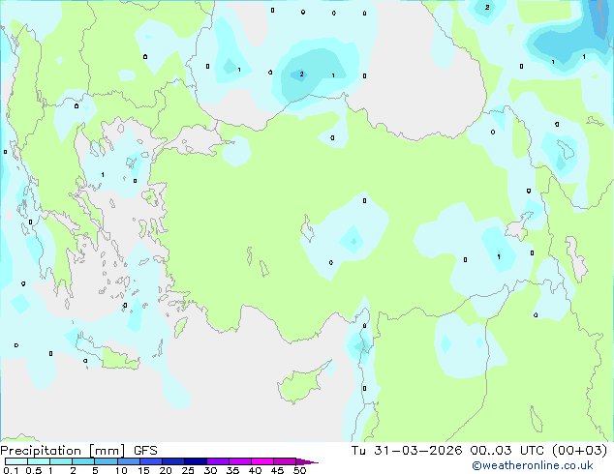Pick the legend swatch between 10 and 15

point(129,461)
